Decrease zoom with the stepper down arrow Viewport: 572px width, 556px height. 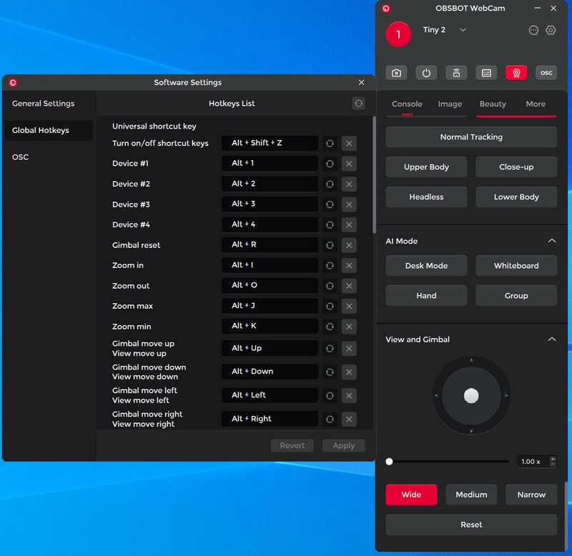[553, 464]
